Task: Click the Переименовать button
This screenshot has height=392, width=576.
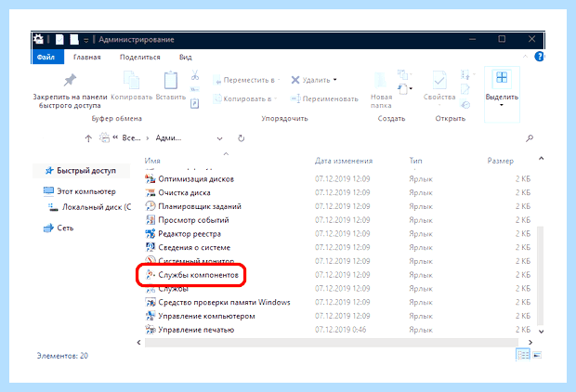Action: pos(324,98)
